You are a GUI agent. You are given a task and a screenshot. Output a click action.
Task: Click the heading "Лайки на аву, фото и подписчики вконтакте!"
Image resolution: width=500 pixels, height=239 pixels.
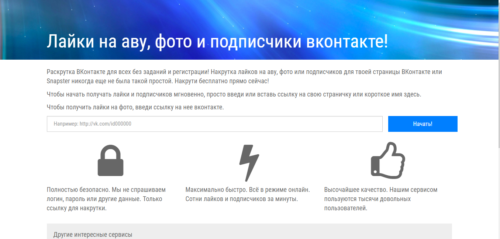[217, 42]
